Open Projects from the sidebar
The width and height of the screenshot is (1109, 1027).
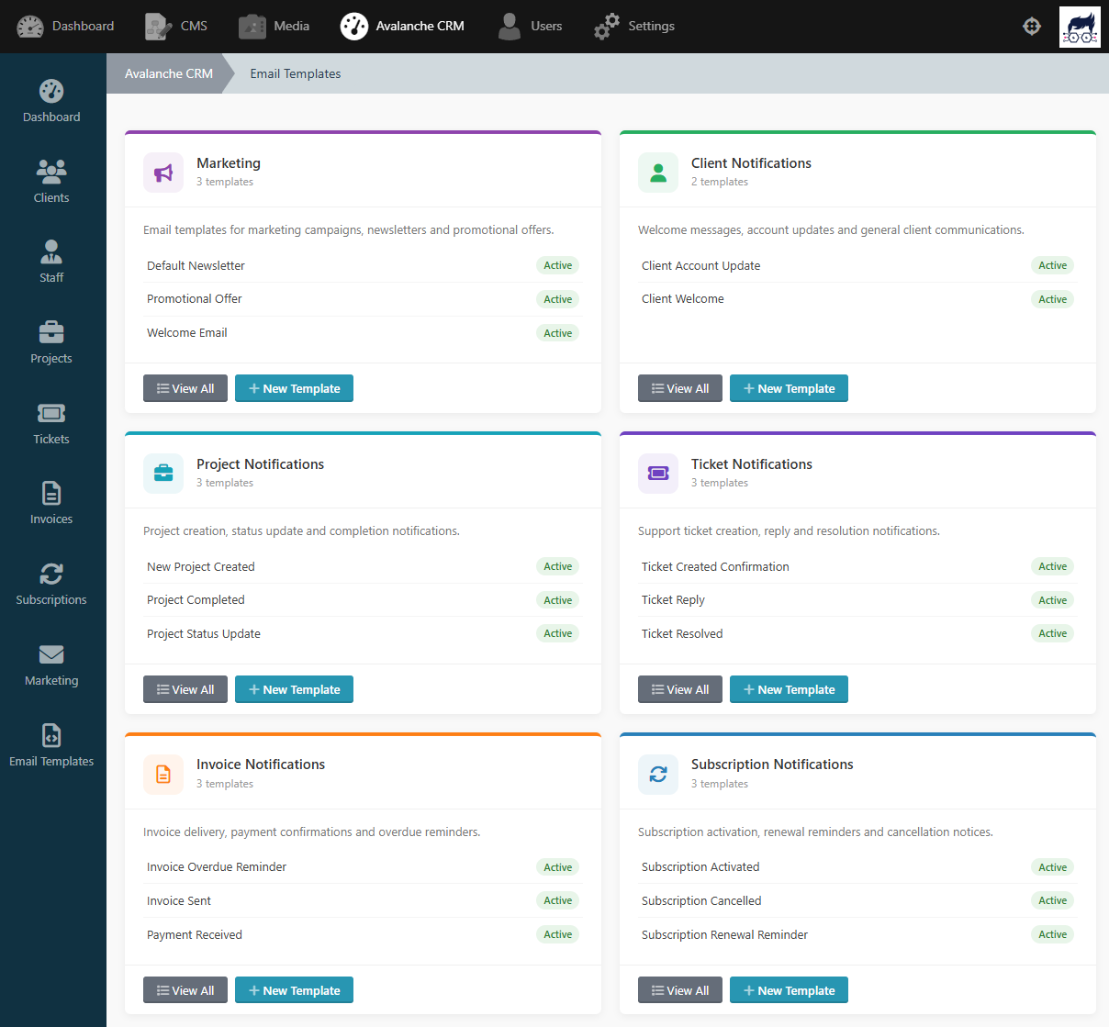click(50, 341)
